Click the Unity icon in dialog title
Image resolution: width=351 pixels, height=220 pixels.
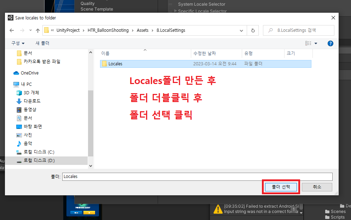pos(10,18)
